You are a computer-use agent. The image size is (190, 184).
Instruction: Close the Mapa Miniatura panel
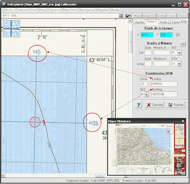183,121
